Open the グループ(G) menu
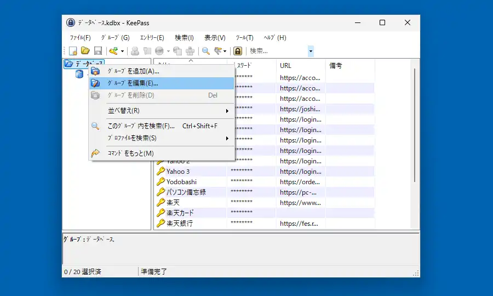The image size is (493, 296). click(x=115, y=38)
